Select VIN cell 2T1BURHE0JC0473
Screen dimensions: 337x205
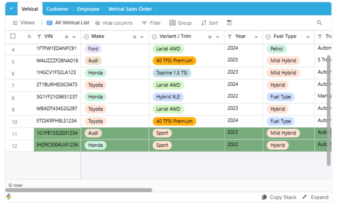(x=57, y=85)
